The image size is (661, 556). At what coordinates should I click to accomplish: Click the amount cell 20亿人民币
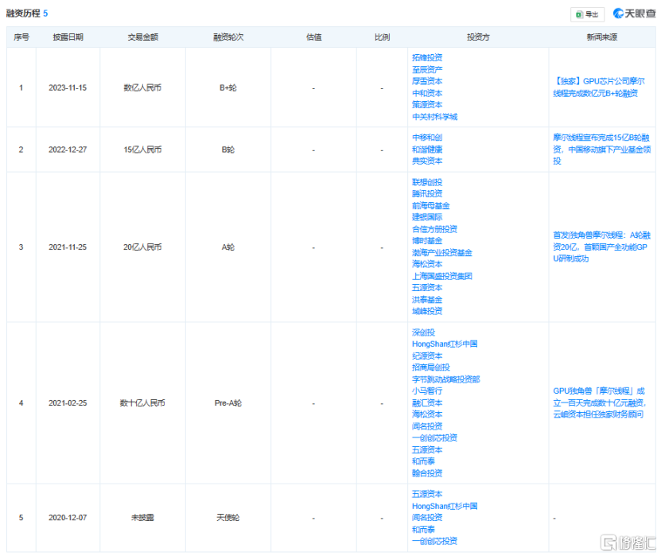142,247
